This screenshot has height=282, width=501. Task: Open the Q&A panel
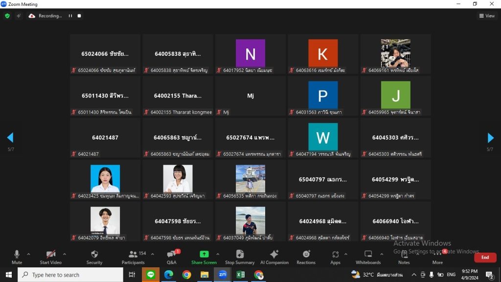tap(172, 258)
